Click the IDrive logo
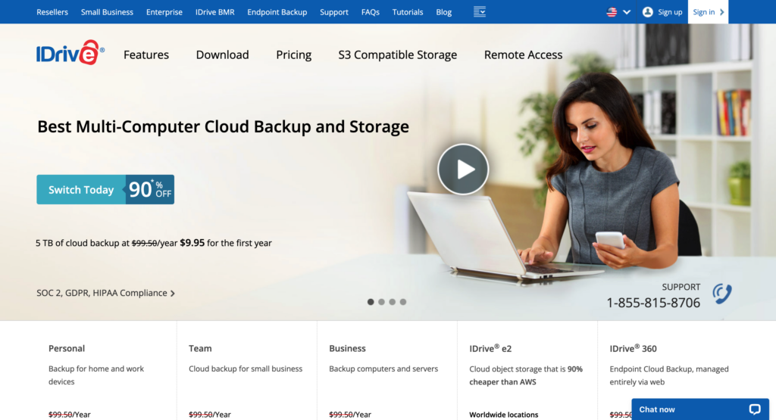The image size is (776, 420). tap(70, 52)
